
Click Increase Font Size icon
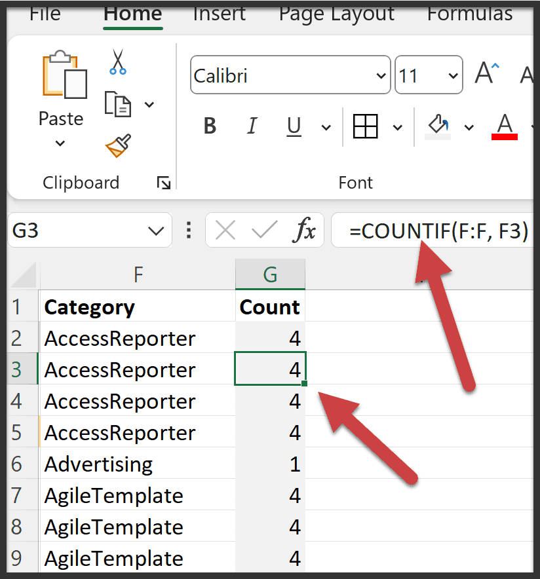[487, 75]
